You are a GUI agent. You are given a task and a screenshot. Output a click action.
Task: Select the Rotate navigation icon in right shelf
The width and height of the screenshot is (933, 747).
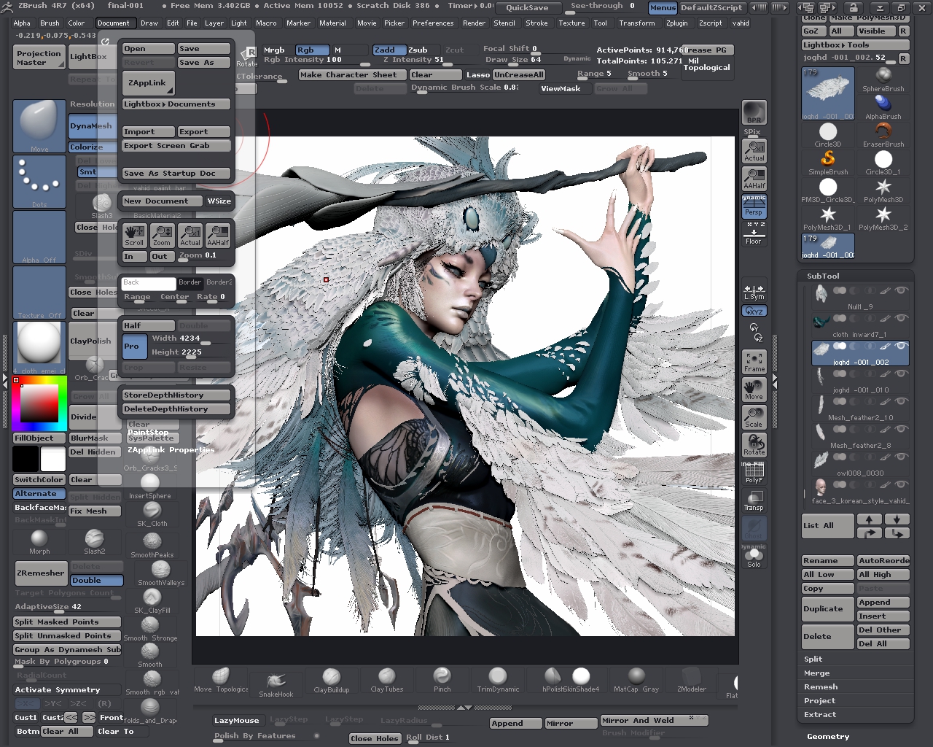[754, 445]
